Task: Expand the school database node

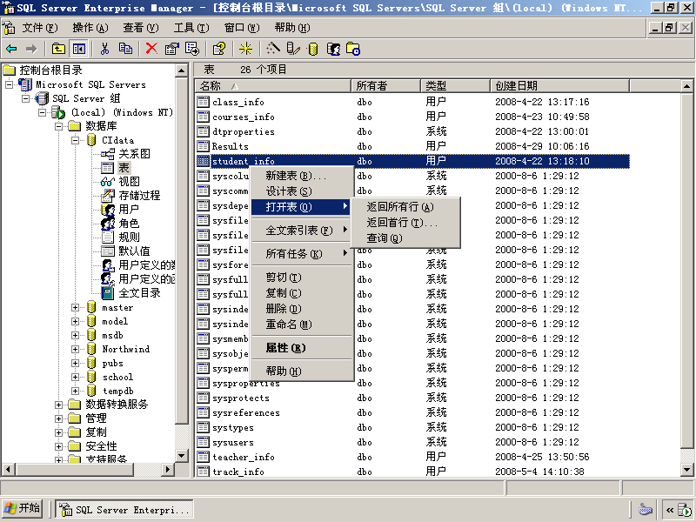Action: point(76,377)
